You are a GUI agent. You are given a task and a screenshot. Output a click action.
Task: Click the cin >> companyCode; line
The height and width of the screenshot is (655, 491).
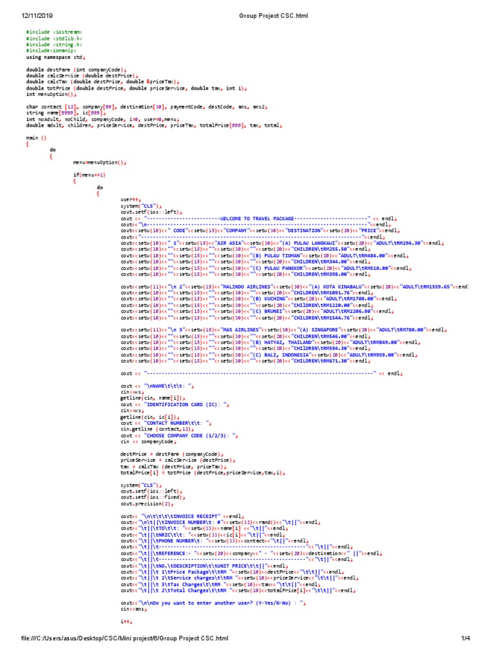[148, 442]
